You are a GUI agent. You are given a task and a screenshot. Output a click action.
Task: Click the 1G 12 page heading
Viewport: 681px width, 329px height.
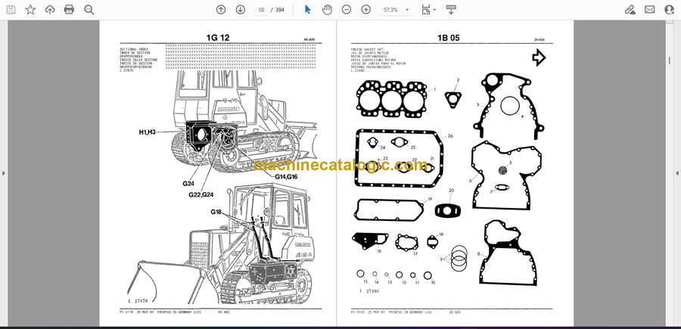click(x=218, y=38)
